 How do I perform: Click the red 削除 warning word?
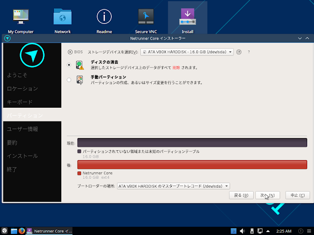pyautogui.click(x=176, y=68)
